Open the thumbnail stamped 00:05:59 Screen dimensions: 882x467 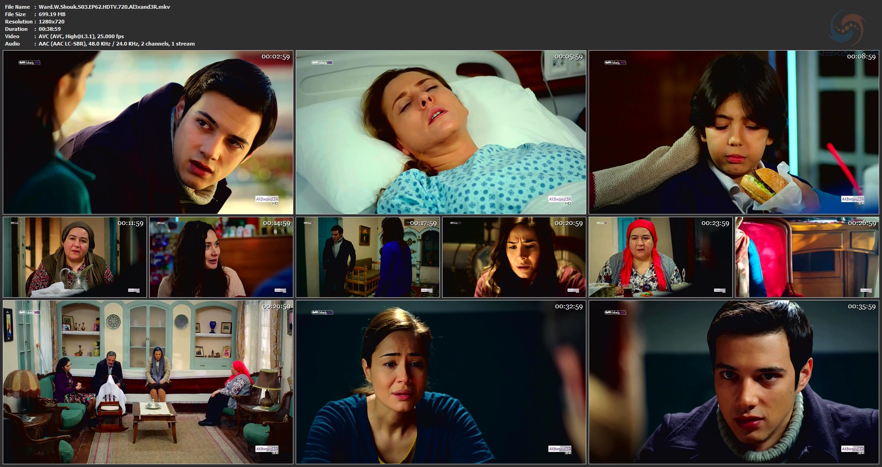click(x=441, y=132)
